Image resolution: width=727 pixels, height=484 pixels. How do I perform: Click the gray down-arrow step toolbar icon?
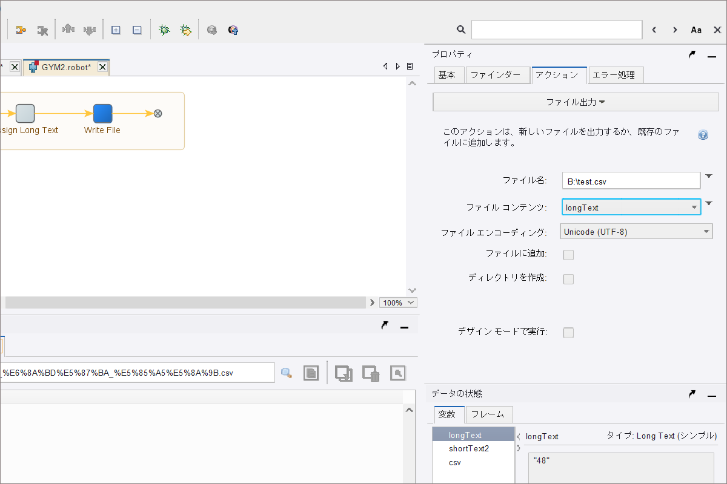pos(90,30)
